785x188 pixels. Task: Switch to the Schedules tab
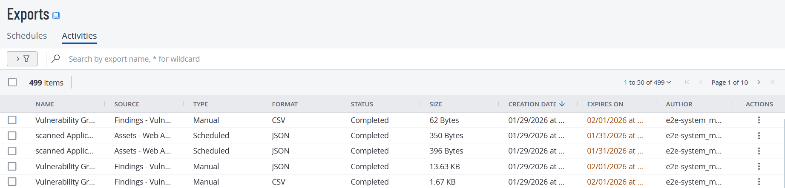coord(27,36)
